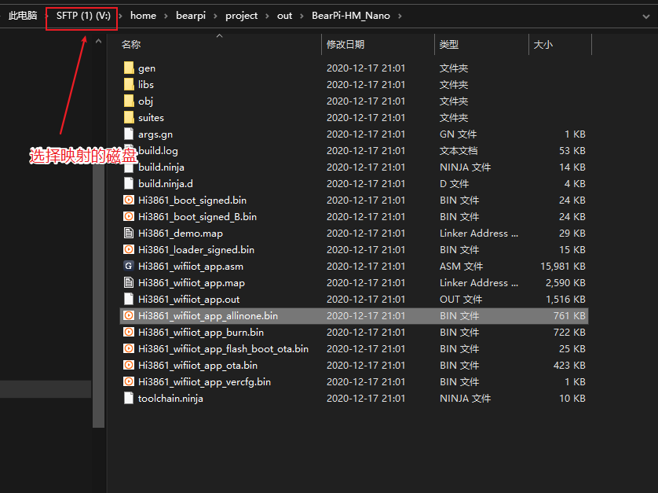Click the Hi3861_wifiiot_app.asm file icon
This screenshot has width=658, height=493.
(x=130, y=267)
